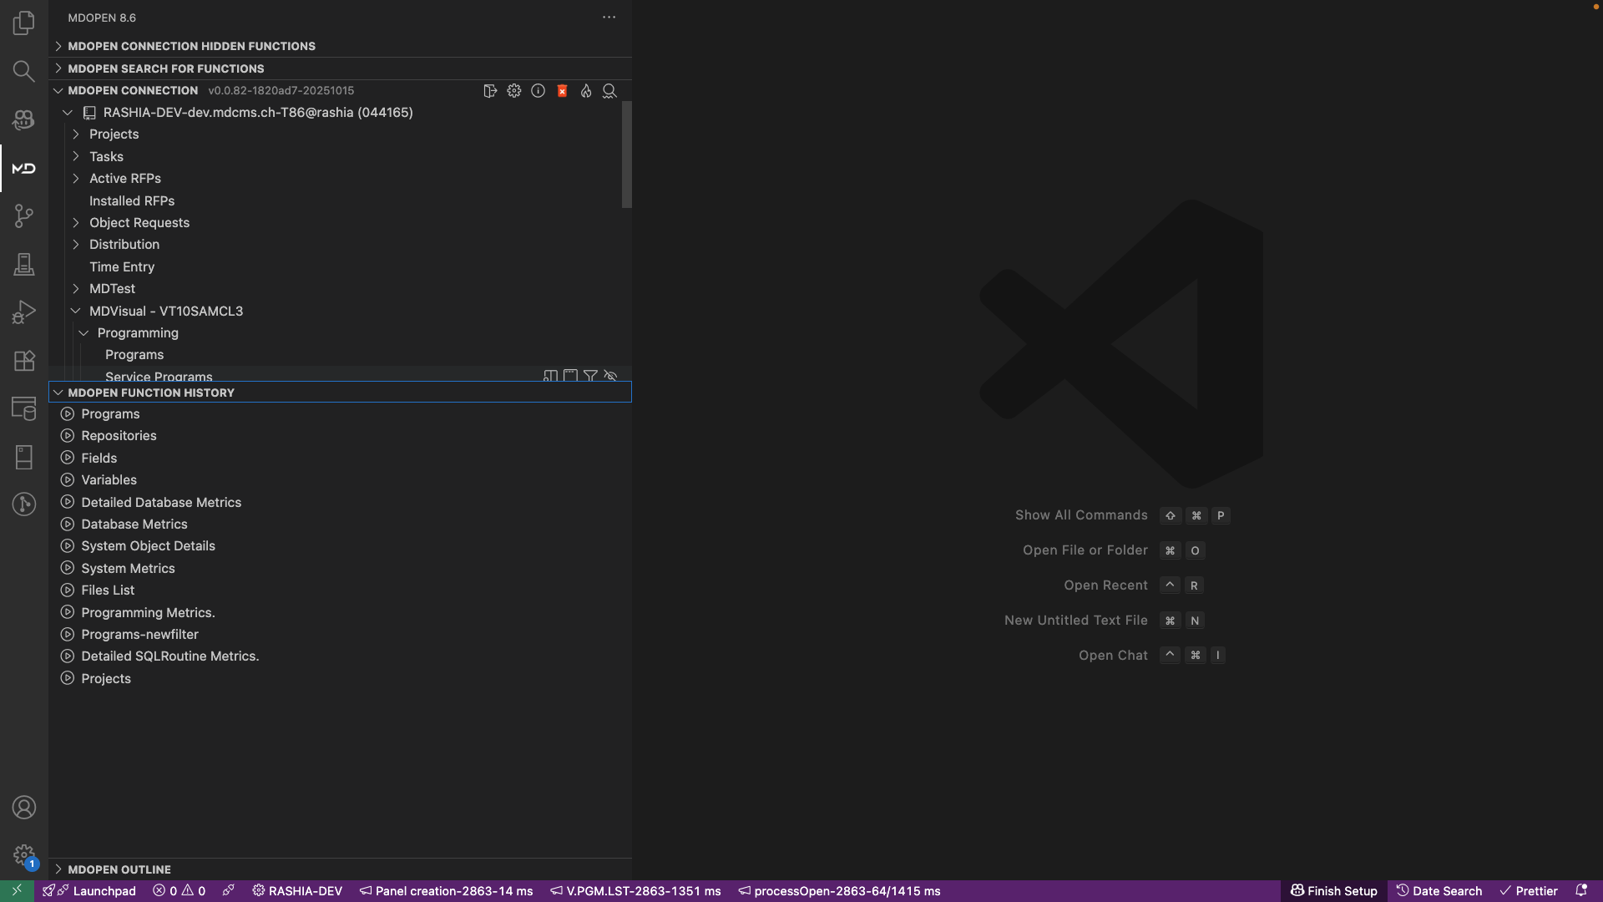Click the magnifier search icon in connection header

(x=609, y=91)
